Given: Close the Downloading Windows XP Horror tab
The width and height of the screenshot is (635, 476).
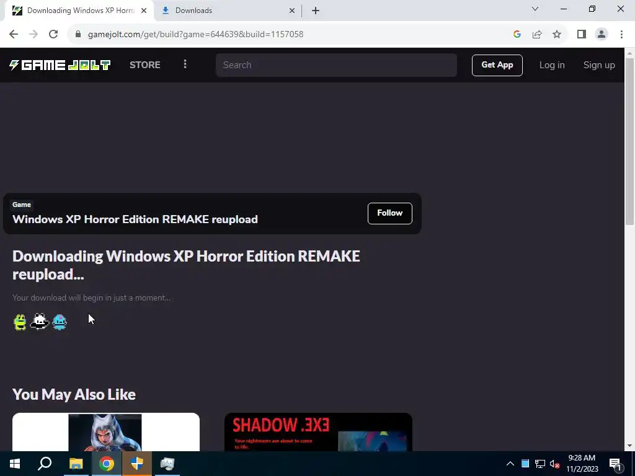Looking at the screenshot, I should (144, 11).
